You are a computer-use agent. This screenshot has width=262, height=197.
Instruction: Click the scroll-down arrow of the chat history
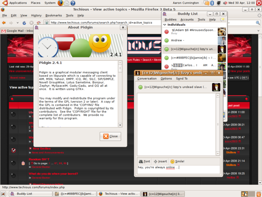[218, 153]
